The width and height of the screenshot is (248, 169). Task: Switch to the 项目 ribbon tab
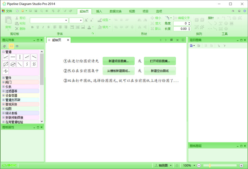pos(145,11)
